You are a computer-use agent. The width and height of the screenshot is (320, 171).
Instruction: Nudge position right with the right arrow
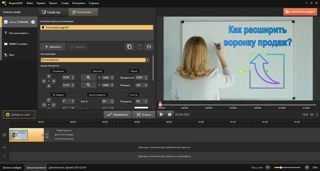pyautogui.click(x=54, y=81)
